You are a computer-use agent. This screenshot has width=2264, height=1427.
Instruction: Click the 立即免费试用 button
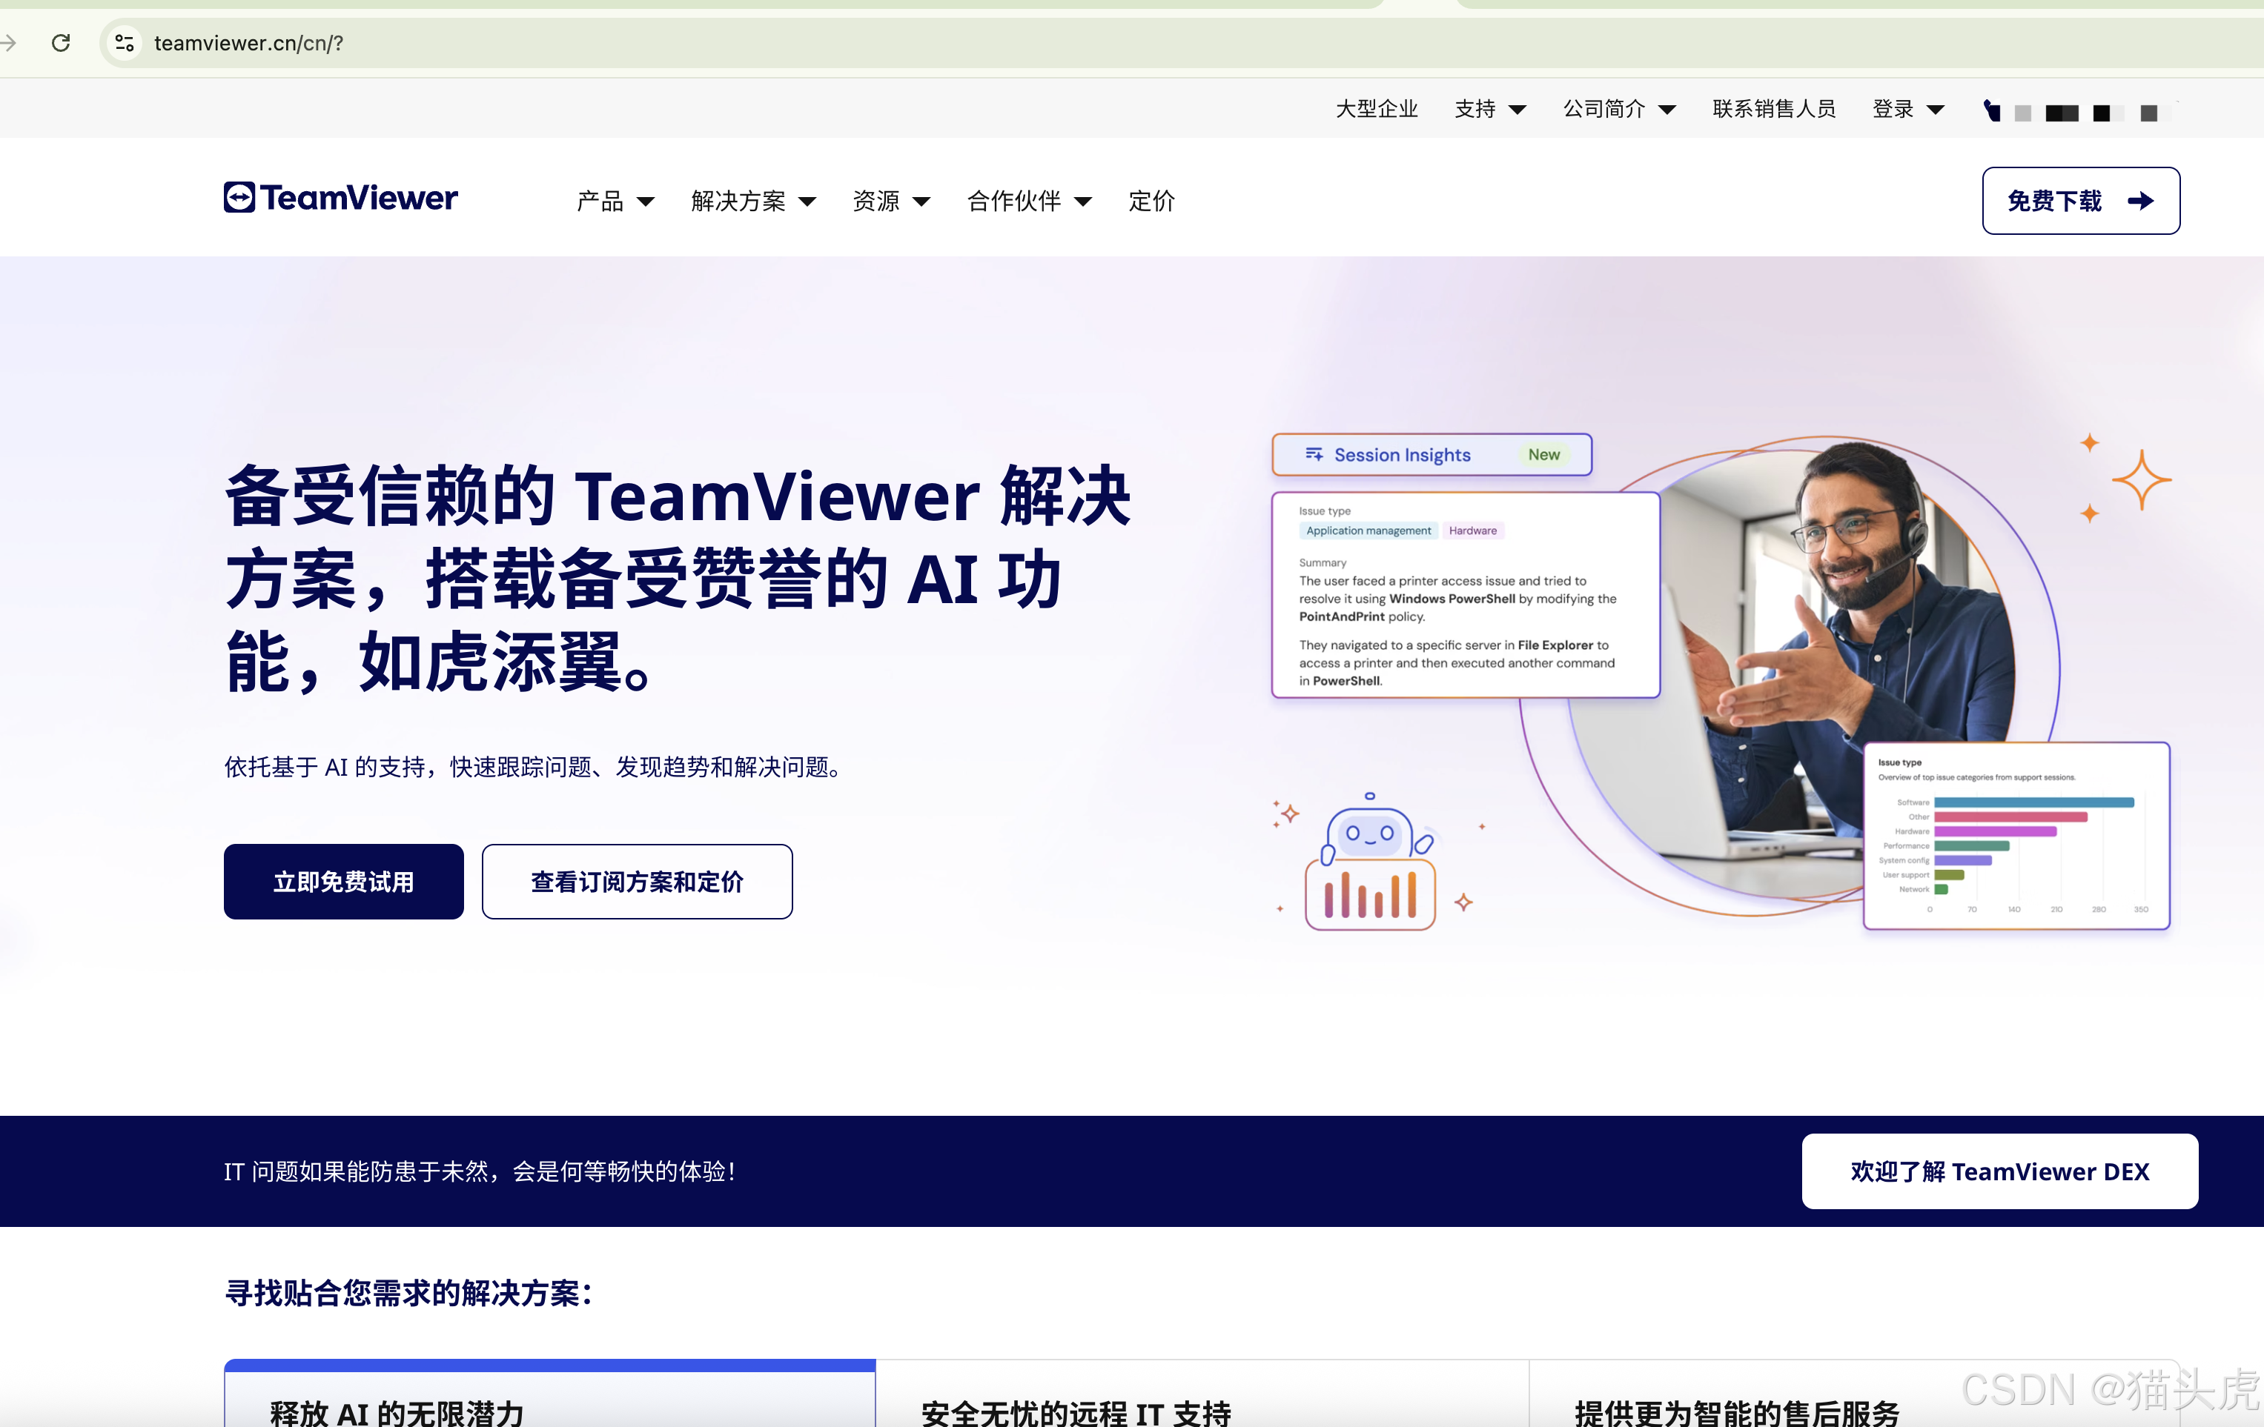(x=343, y=881)
